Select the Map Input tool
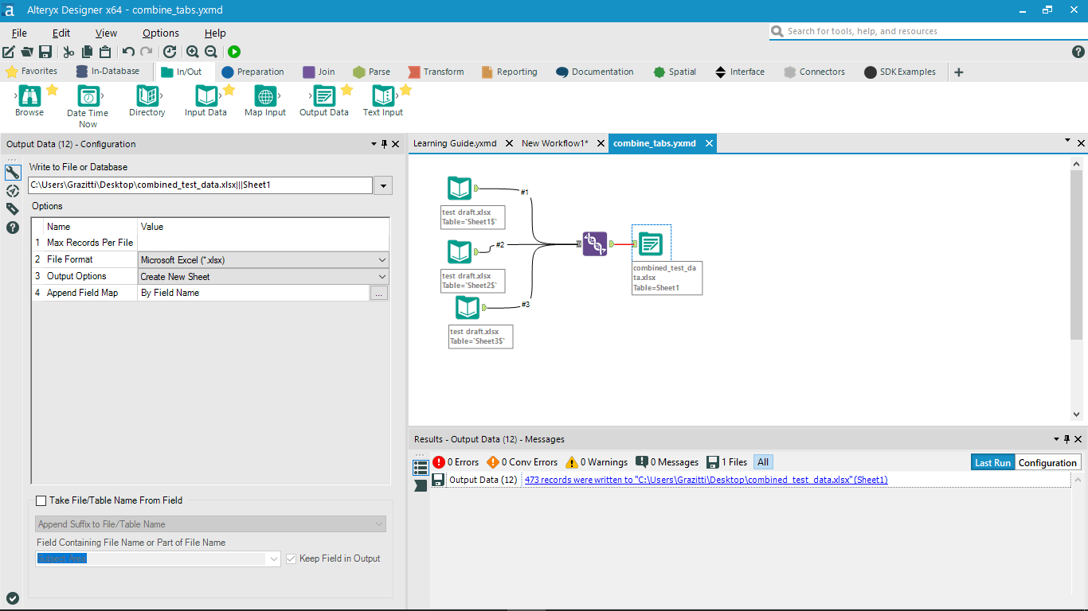This screenshot has height=611, width=1088. point(264,99)
